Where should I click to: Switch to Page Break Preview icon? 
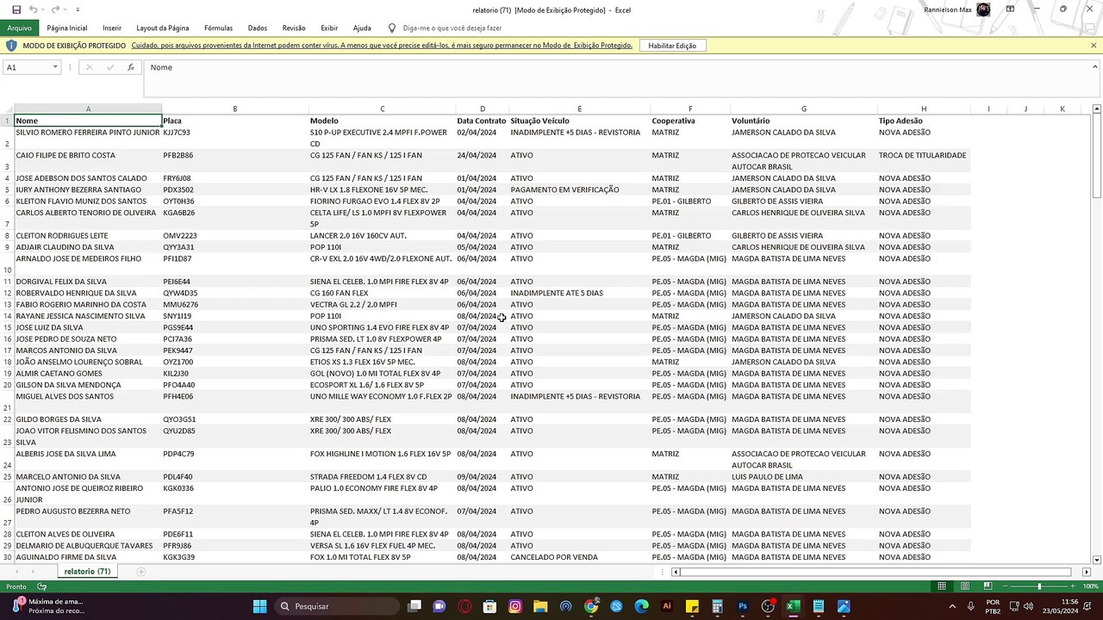[x=988, y=586]
